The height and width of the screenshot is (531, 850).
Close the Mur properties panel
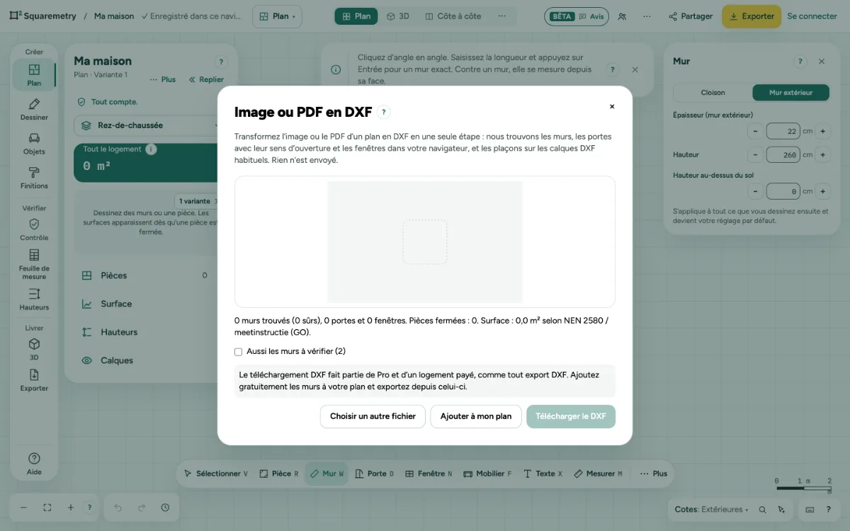[822, 62]
